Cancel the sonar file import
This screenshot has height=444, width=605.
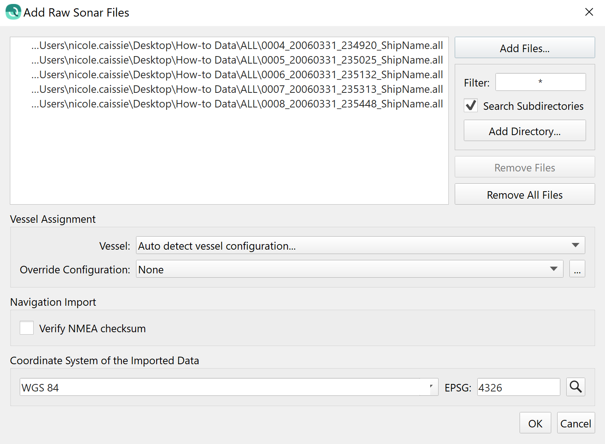(x=575, y=423)
